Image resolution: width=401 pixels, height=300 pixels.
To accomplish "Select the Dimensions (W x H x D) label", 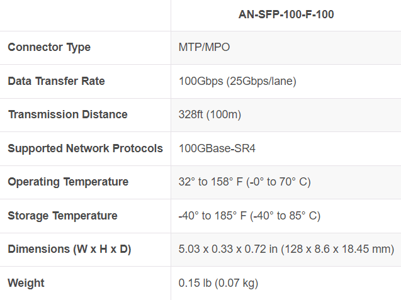I will pos(69,249).
